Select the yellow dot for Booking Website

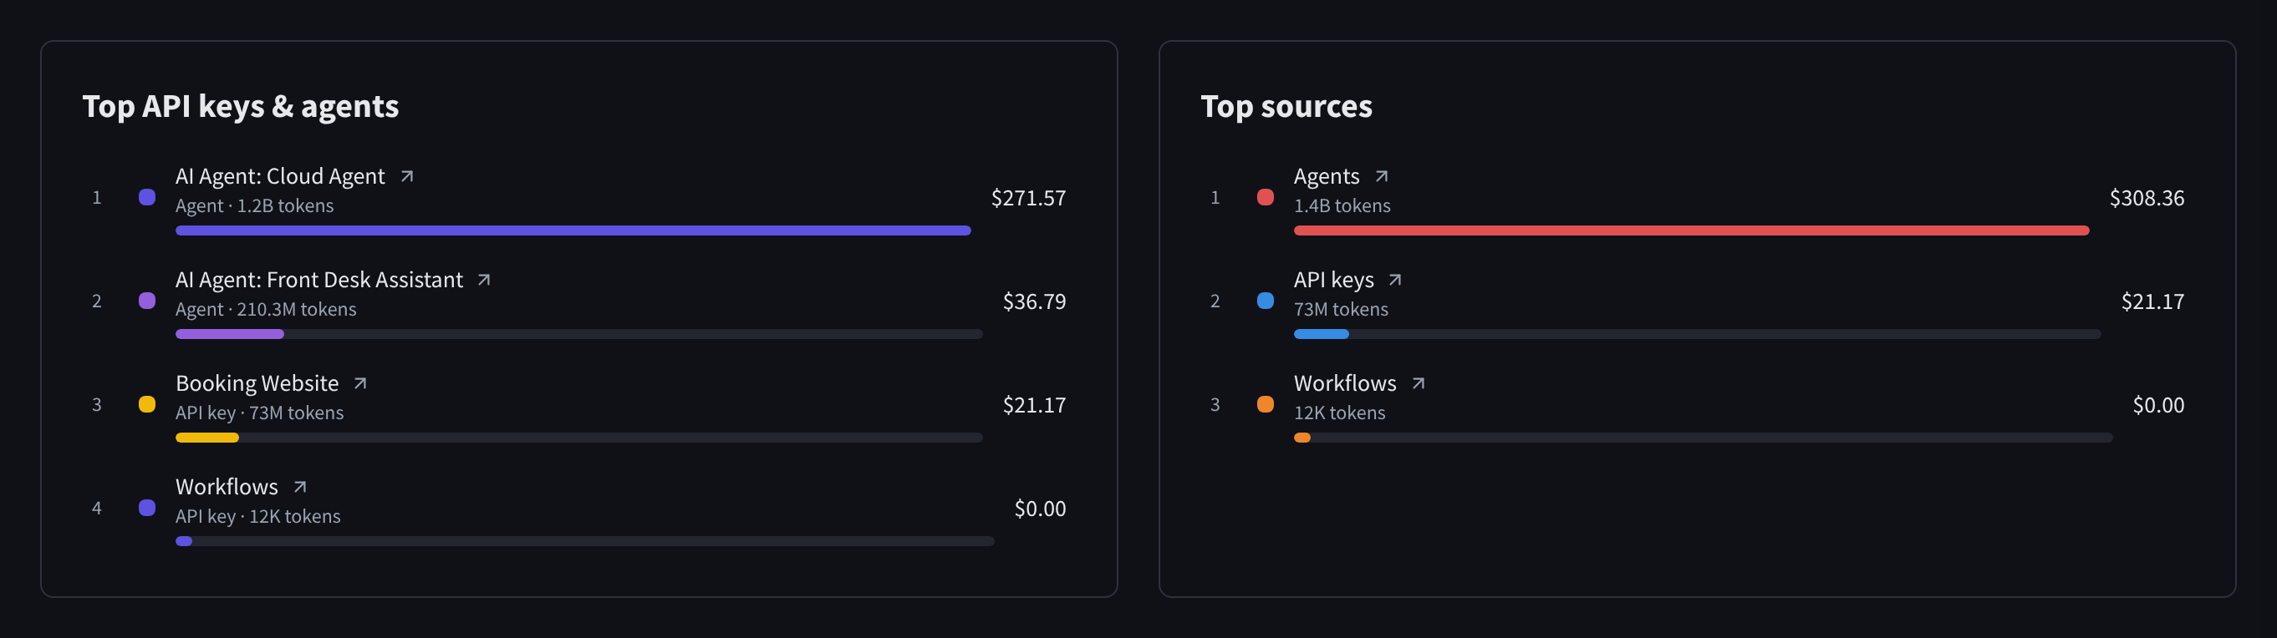click(x=148, y=404)
